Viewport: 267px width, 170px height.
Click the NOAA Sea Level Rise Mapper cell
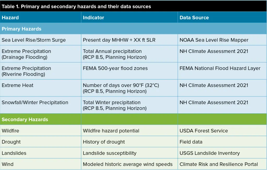pos(222,40)
